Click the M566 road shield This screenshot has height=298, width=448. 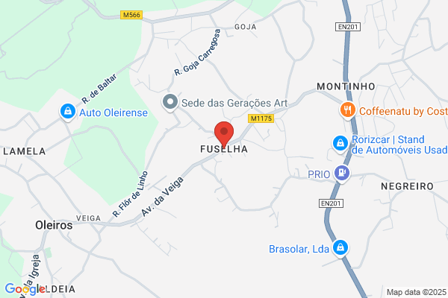[131, 15]
